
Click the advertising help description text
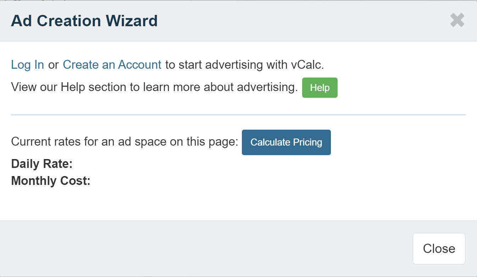[154, 87]
